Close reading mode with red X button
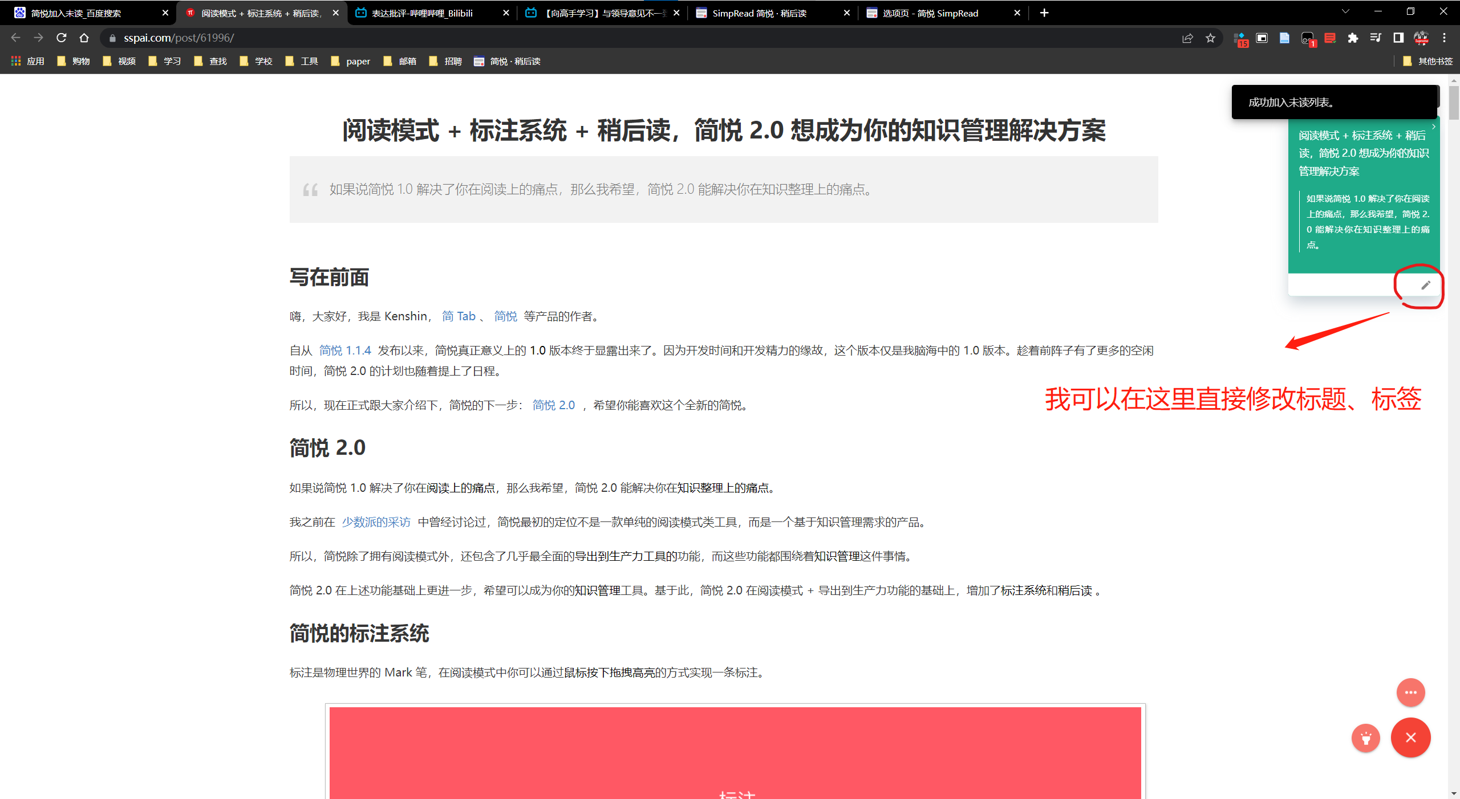 click(1411, 737)
